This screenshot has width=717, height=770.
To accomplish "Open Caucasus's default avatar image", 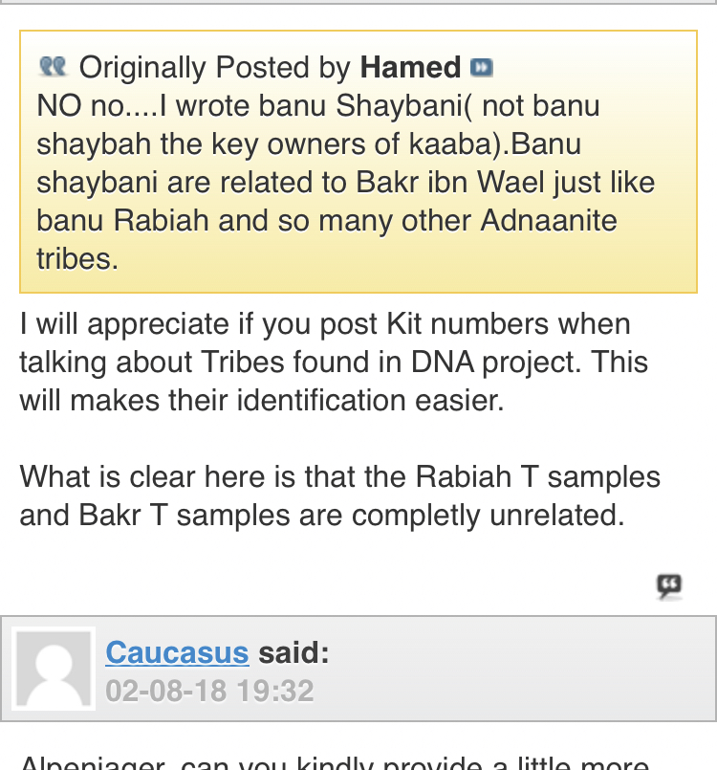I will [x=53, y=669].
